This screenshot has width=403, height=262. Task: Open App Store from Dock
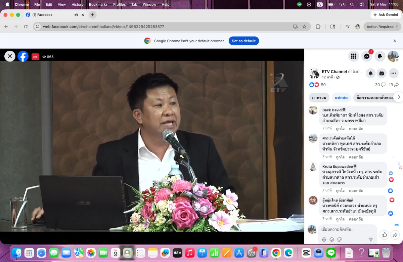[x=239, y=253]
